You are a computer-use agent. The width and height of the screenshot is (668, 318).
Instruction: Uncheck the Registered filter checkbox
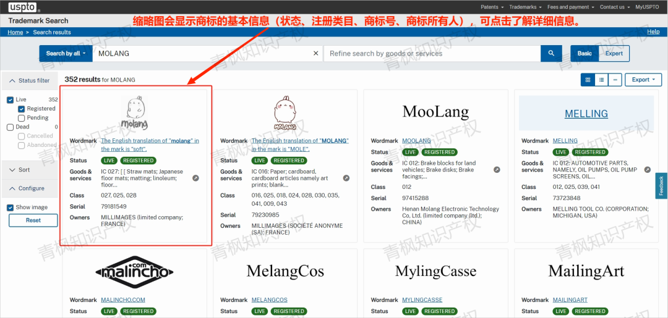tap(21, 109)
